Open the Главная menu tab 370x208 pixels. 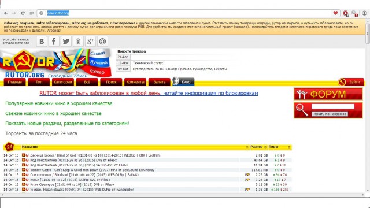coord(14,82)
